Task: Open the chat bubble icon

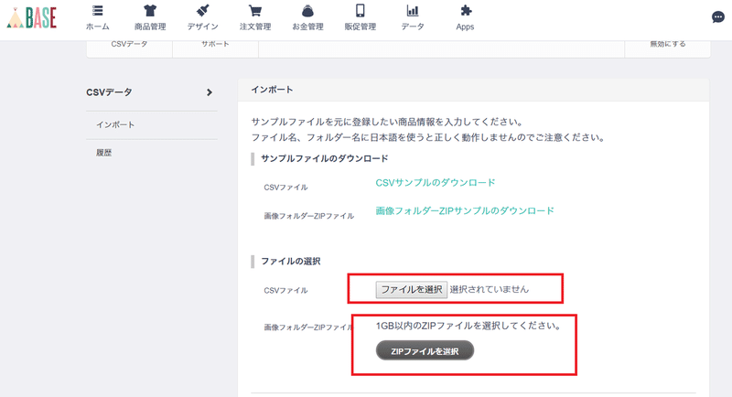Action: coord(718,17)
